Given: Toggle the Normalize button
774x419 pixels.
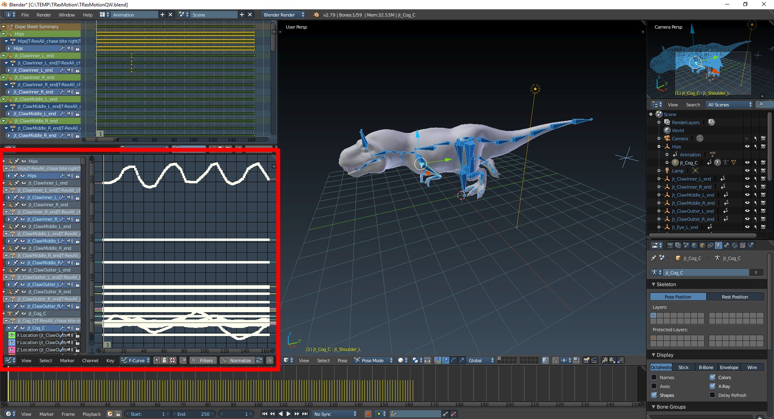Looking at the screenshot, I should [x=237, y=361].
